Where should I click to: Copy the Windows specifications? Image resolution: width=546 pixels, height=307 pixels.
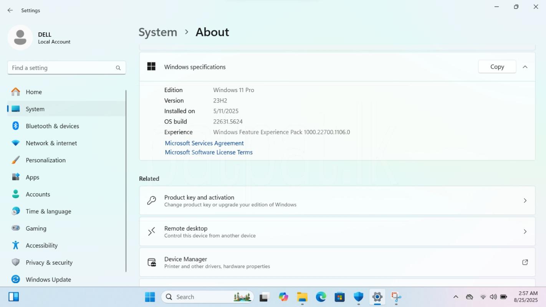[497, 67]
